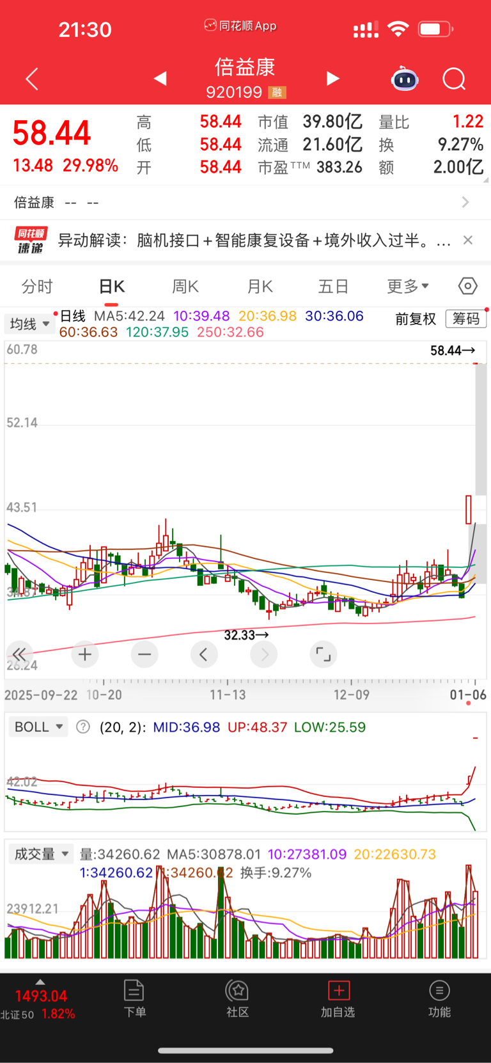Tap the 下单 order icon

pos(134,999)
